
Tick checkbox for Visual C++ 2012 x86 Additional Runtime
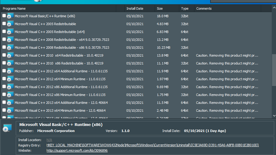pyautogui.click(x=4, y=87)
